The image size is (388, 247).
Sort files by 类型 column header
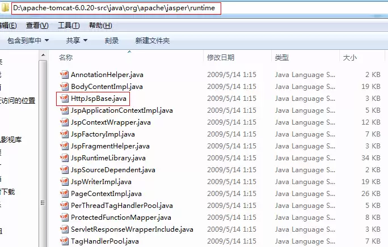tap(281, 57)
